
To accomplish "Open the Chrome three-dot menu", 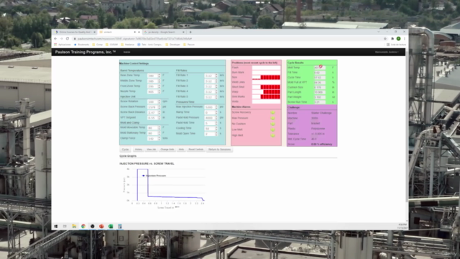I will point(404,39).
